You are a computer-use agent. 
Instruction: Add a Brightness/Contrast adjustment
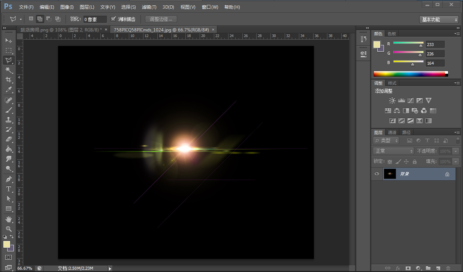pyautogui.click(x=392, y=101)
